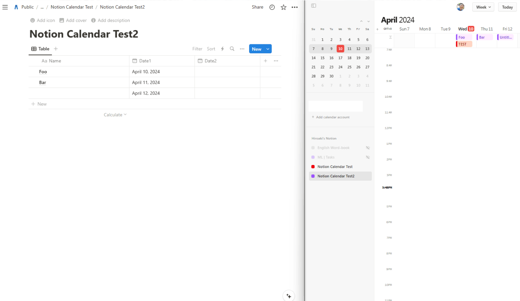Open database automations lightning icon
This screenshot has height=301, width=520.
[222, 49]
